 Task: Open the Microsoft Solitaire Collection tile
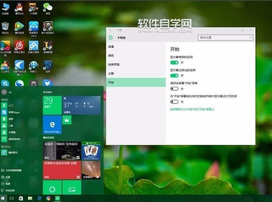(x=91, y=150)
